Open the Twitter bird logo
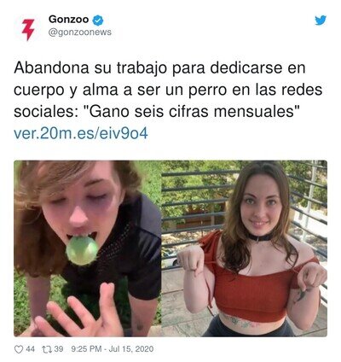 321,20
